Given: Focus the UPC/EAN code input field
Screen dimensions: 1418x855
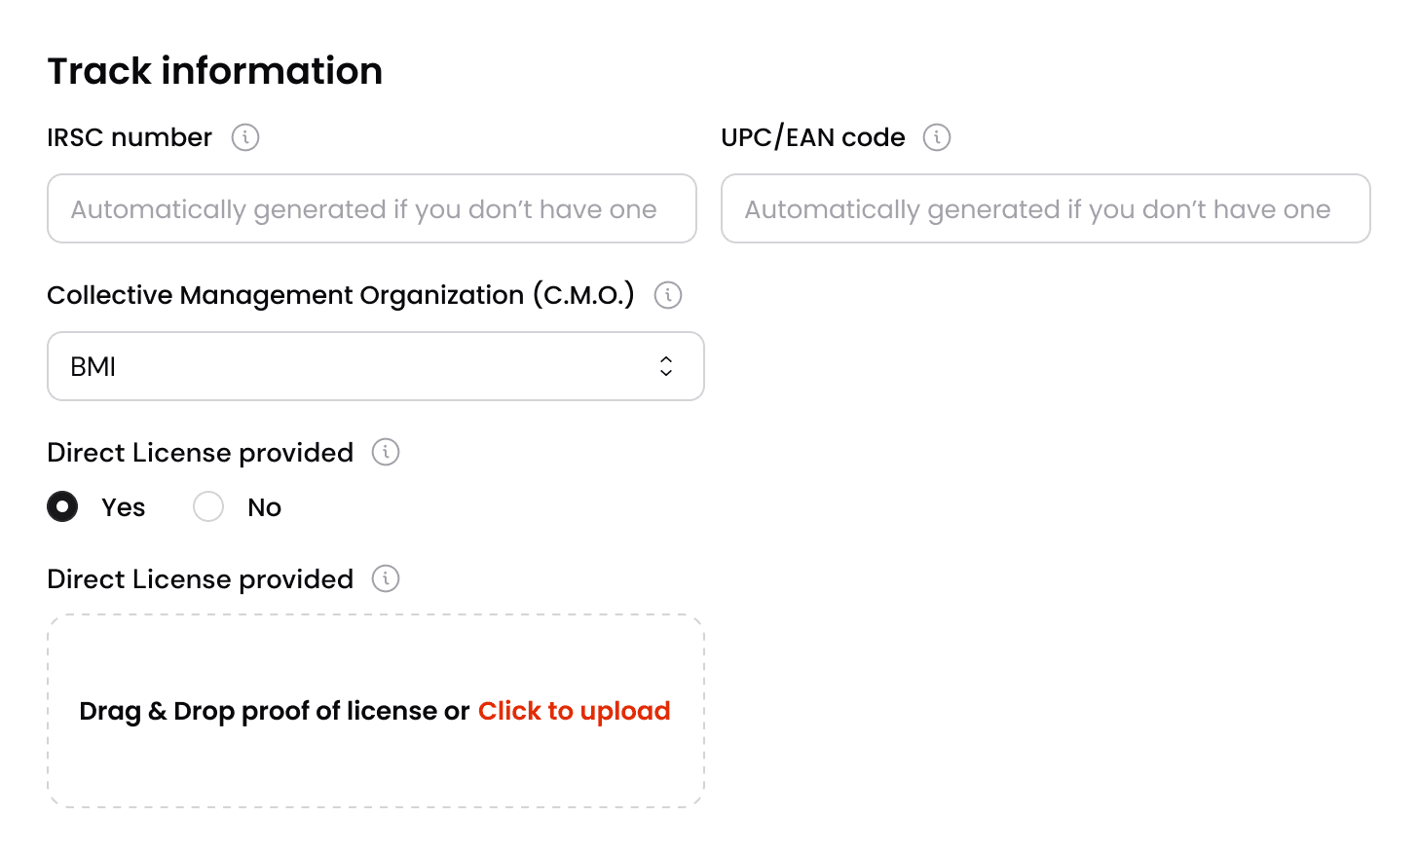Looking at the screenshot, I should point(1045,208).
